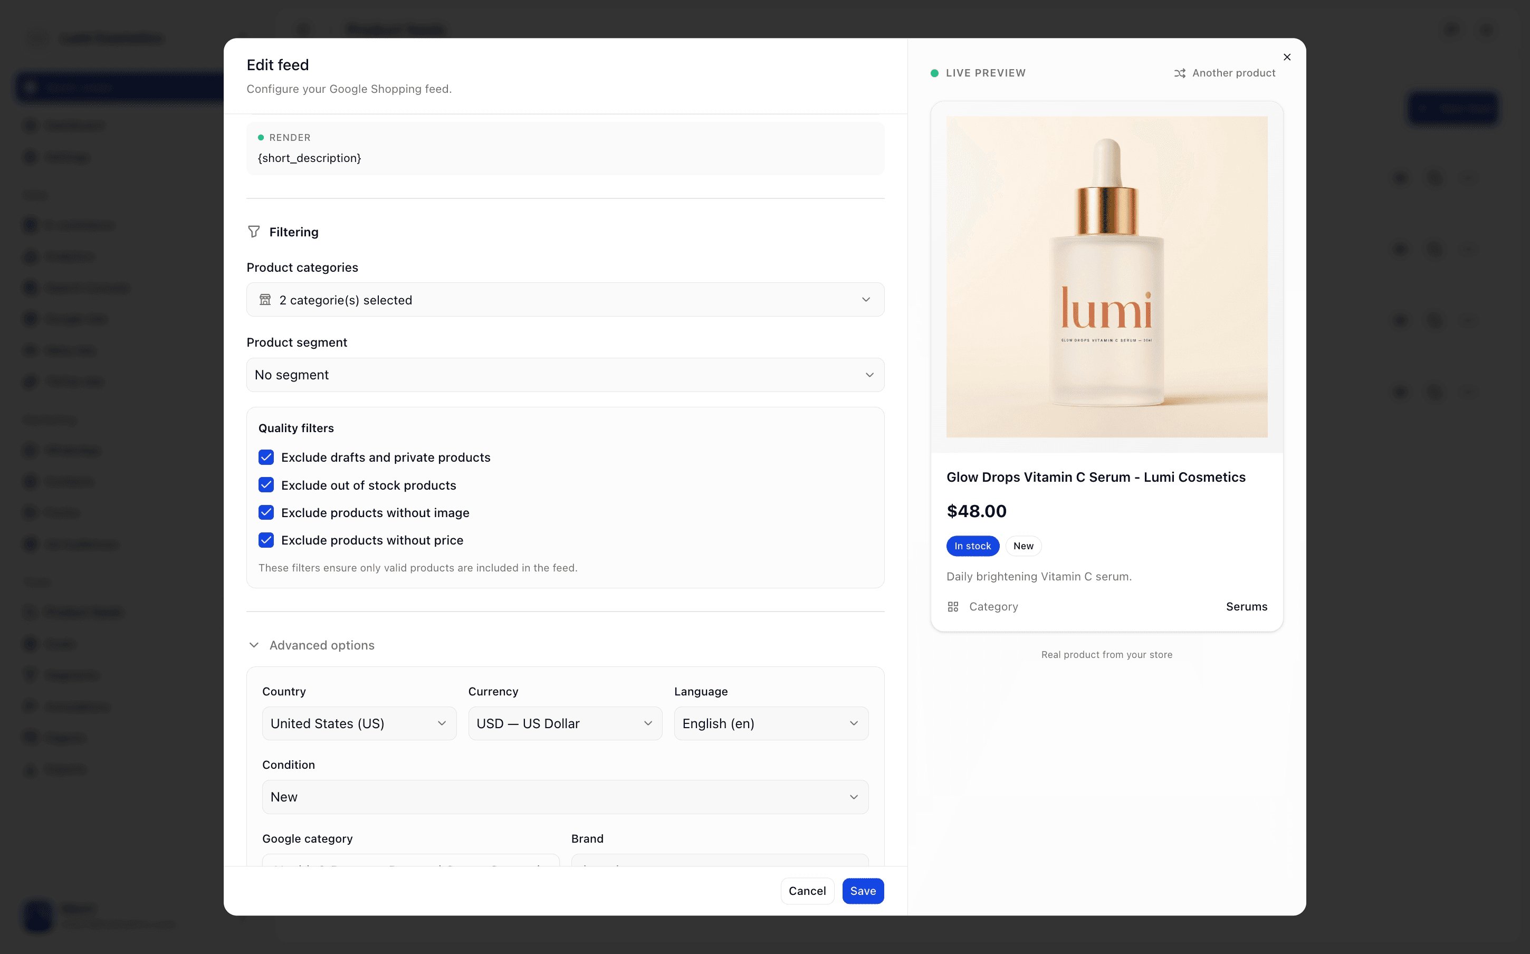Close the Edit feed dialog
This screenshot has height=954, width=1530.
1287,57
